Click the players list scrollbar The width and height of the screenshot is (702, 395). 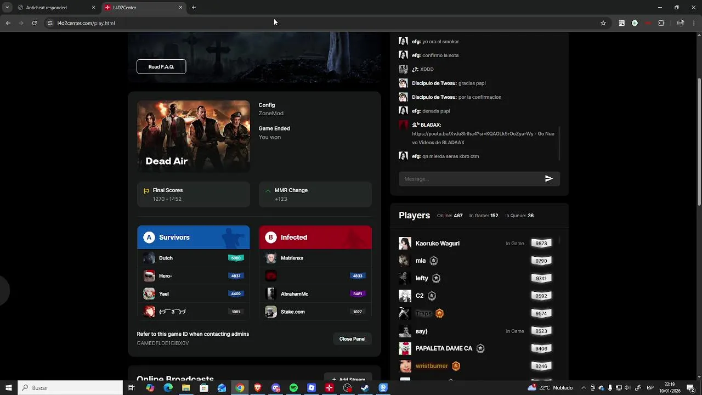[x=559, y=240]
